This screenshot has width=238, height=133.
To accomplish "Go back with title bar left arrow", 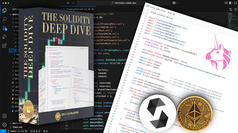I will point(68,3).
